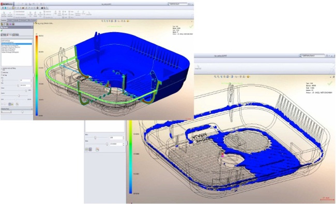336x204 pixels.
Task: Click the zoom-to-fit magnifier in the heads-up toolbar
Action: coord(102,21)
